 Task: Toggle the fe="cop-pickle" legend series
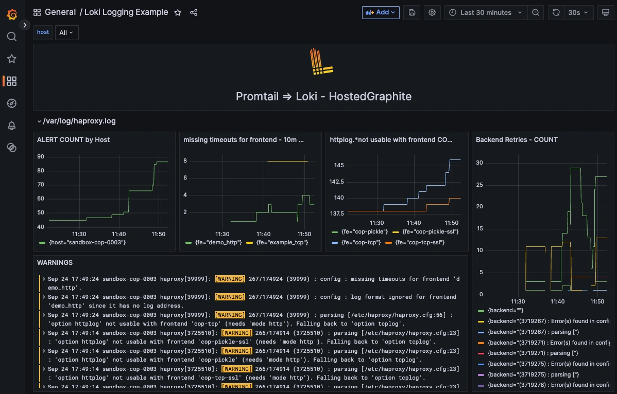(364, 232)
